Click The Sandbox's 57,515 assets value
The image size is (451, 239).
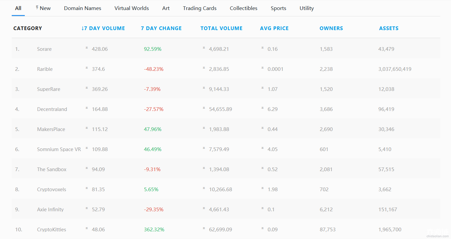(x=386, y=169)
